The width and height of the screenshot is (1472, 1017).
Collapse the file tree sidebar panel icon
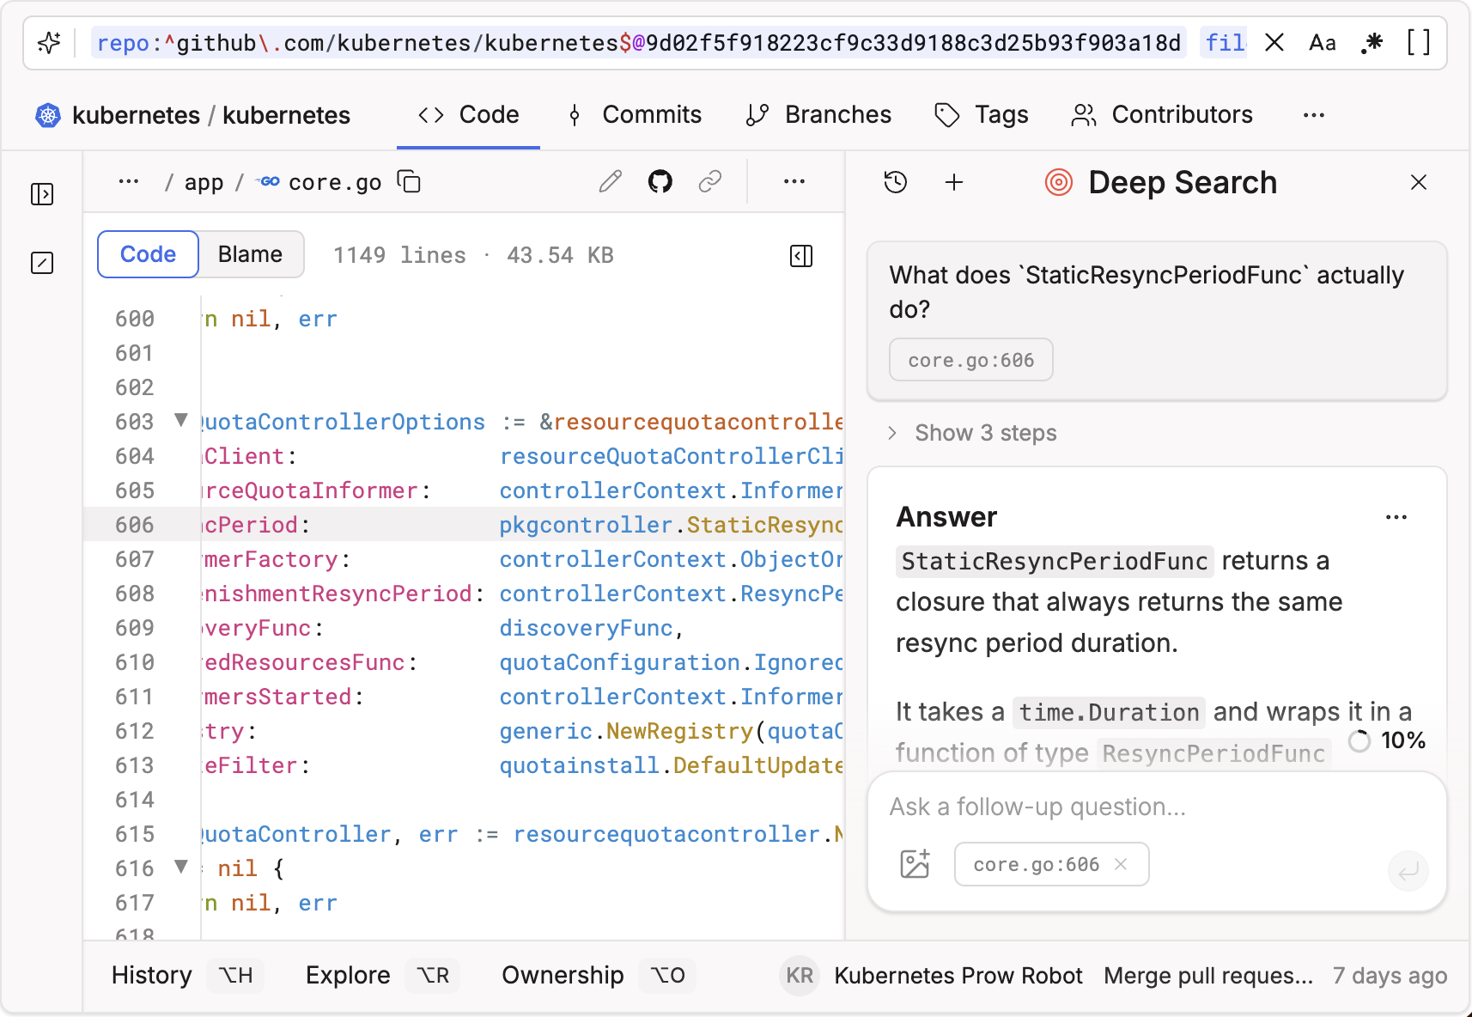42,194
